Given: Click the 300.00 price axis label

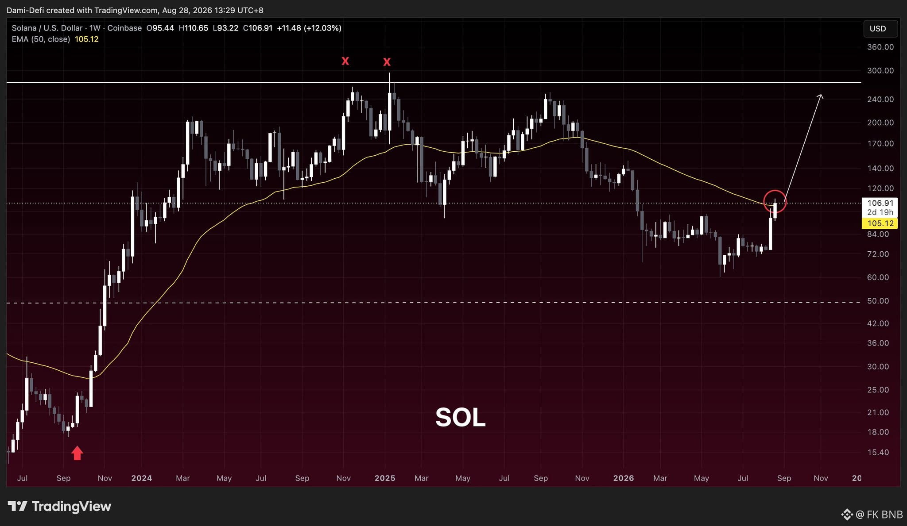Looking at the screenshot, I should [880, 70].
